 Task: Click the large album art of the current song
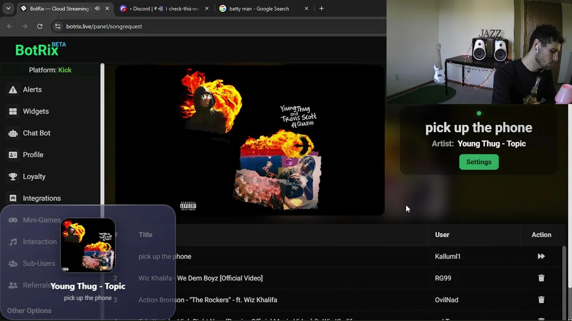click(250, 140)
